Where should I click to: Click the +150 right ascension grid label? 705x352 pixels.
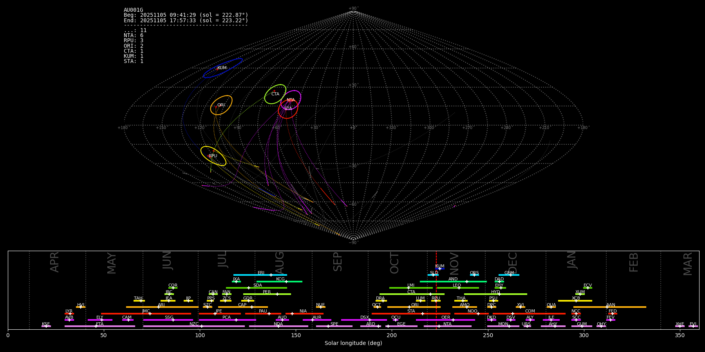(161, 128)
